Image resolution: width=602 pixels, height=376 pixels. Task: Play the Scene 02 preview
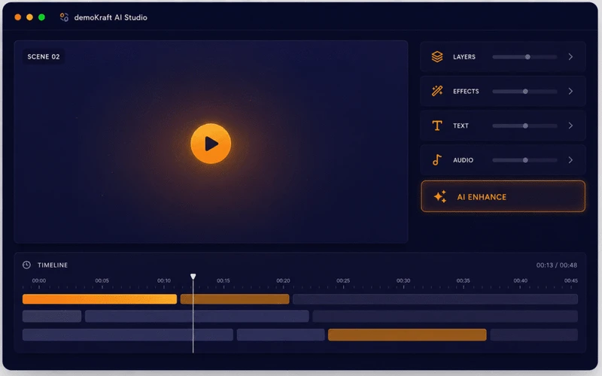click(211, 144)
